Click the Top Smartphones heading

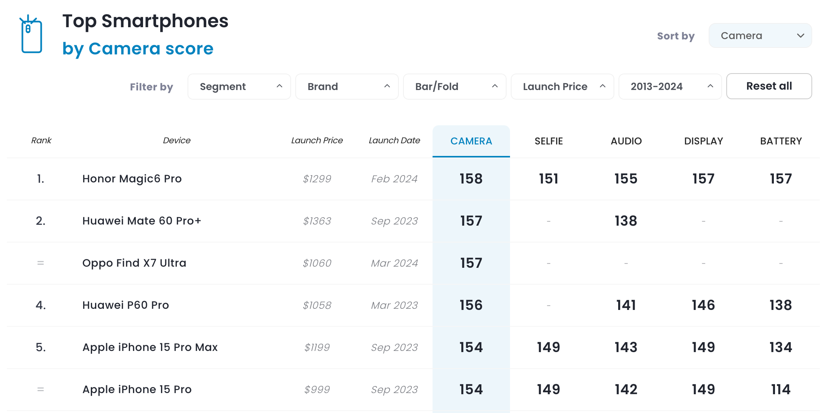(145, 21)
